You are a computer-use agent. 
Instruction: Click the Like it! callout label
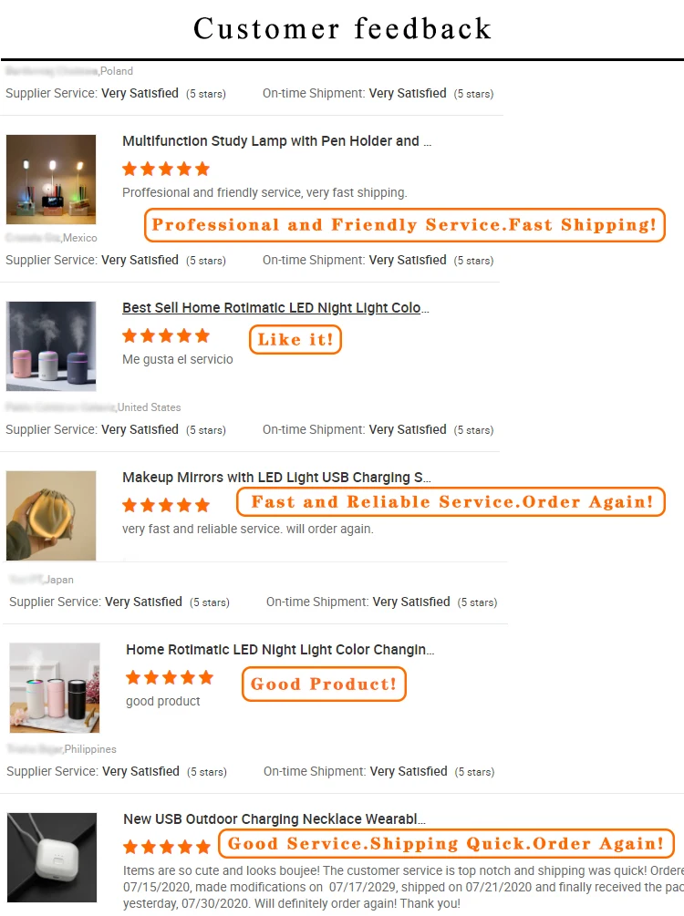[x=295, y=340]
